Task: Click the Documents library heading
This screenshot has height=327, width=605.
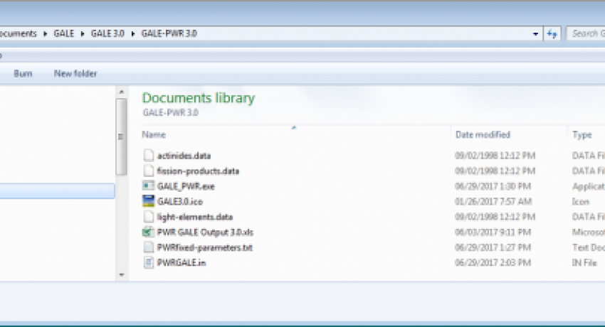Action: [199, 98]
